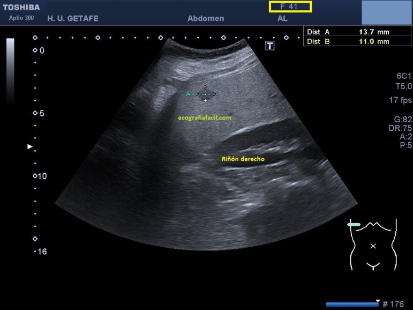Click the white cine position marker triangle
Image resolution: width=413 pixels, height=310 pixels.
(x=378, y=301)
